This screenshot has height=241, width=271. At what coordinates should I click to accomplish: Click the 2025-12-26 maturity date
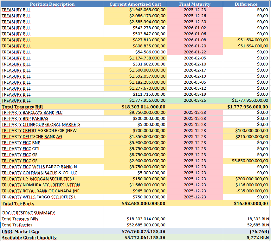pyautogui.click(x=195, y=16)
